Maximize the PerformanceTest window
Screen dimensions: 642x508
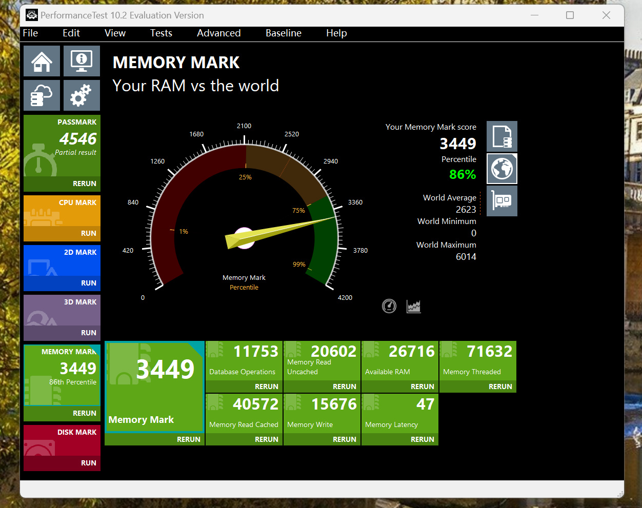point(570,15)
